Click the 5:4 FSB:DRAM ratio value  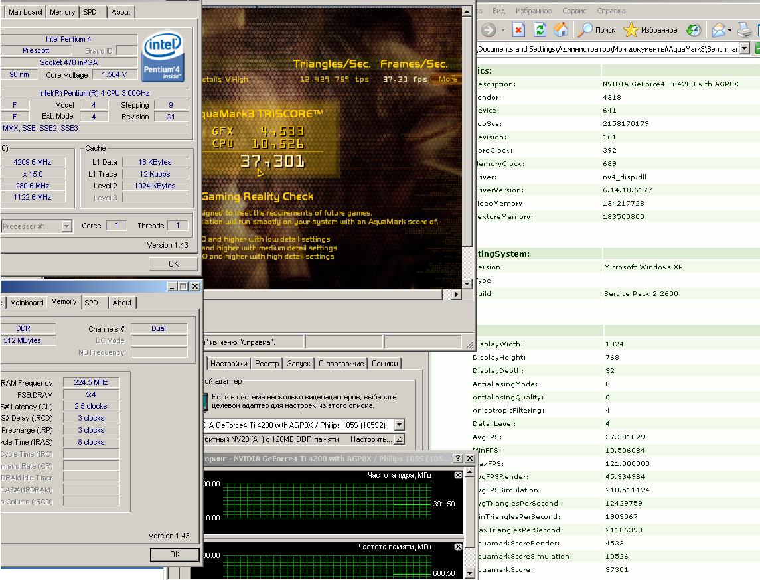coord(91,394)
